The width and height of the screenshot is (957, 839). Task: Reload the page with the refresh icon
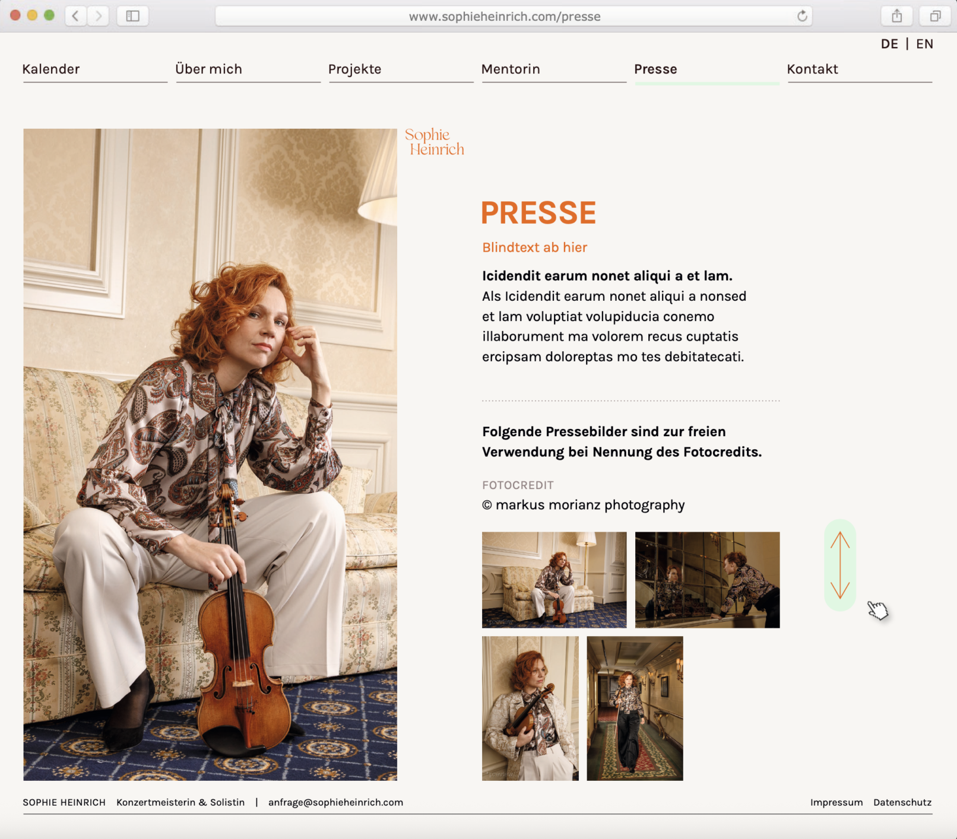(x=802, y=16)
